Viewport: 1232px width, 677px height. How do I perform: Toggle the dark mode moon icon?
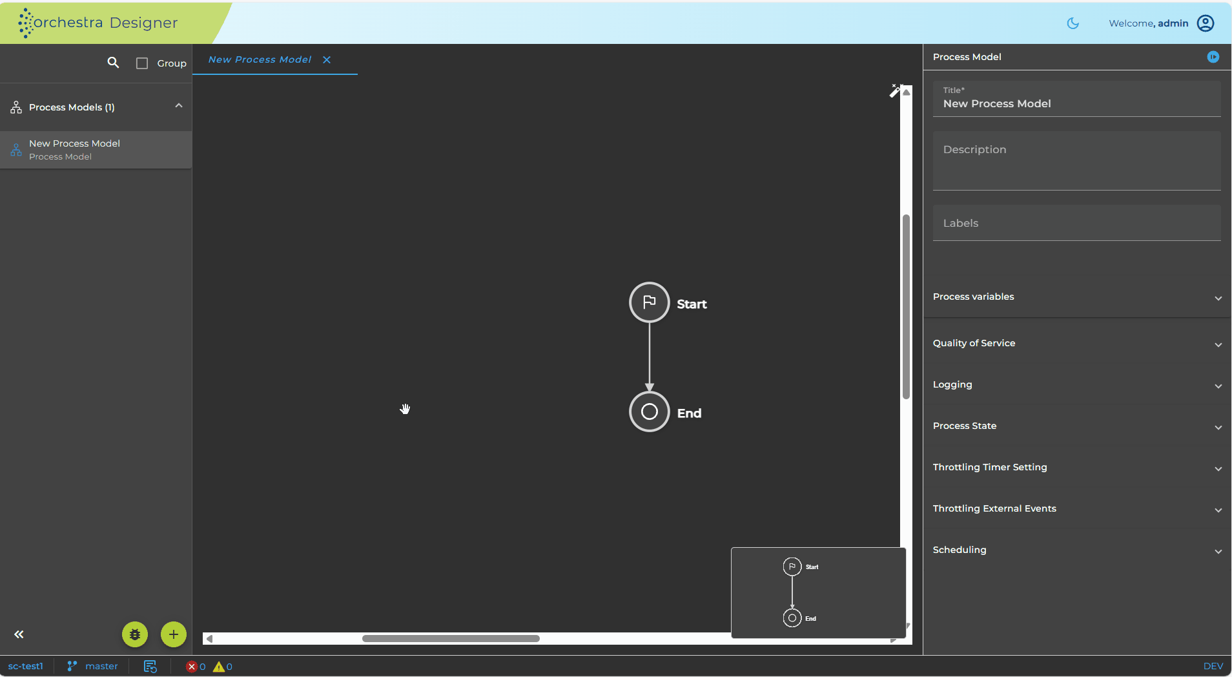[x=1073, y=23]
